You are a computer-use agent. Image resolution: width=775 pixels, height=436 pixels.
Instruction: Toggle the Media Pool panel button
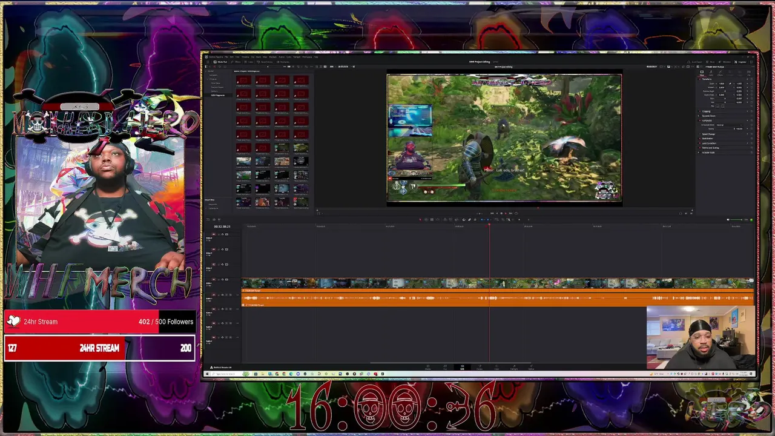click(220, 62)
